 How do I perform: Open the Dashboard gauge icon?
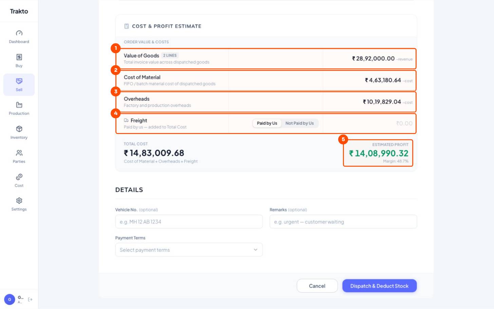click(x=19, y=33)
